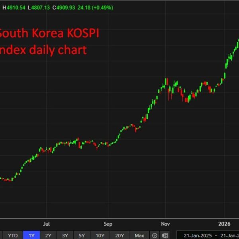The image size is (239, 239).
Task: Edit the start date 21-Jan-2025 field
Action: (198, 236)
